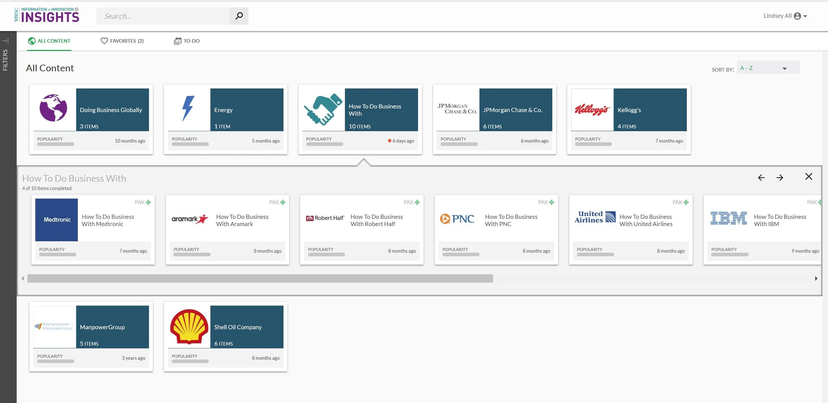Click the handshake image
828x403 pixels.
point(323,109)
